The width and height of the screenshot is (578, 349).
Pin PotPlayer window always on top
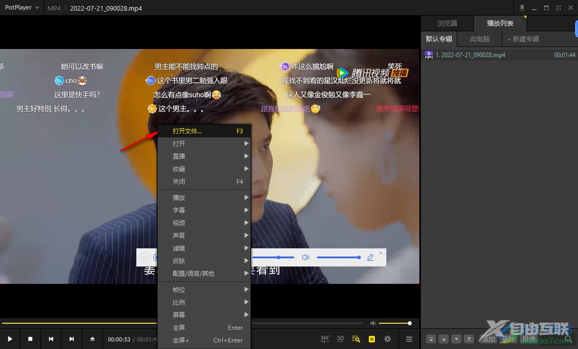(x=522, y=8)
